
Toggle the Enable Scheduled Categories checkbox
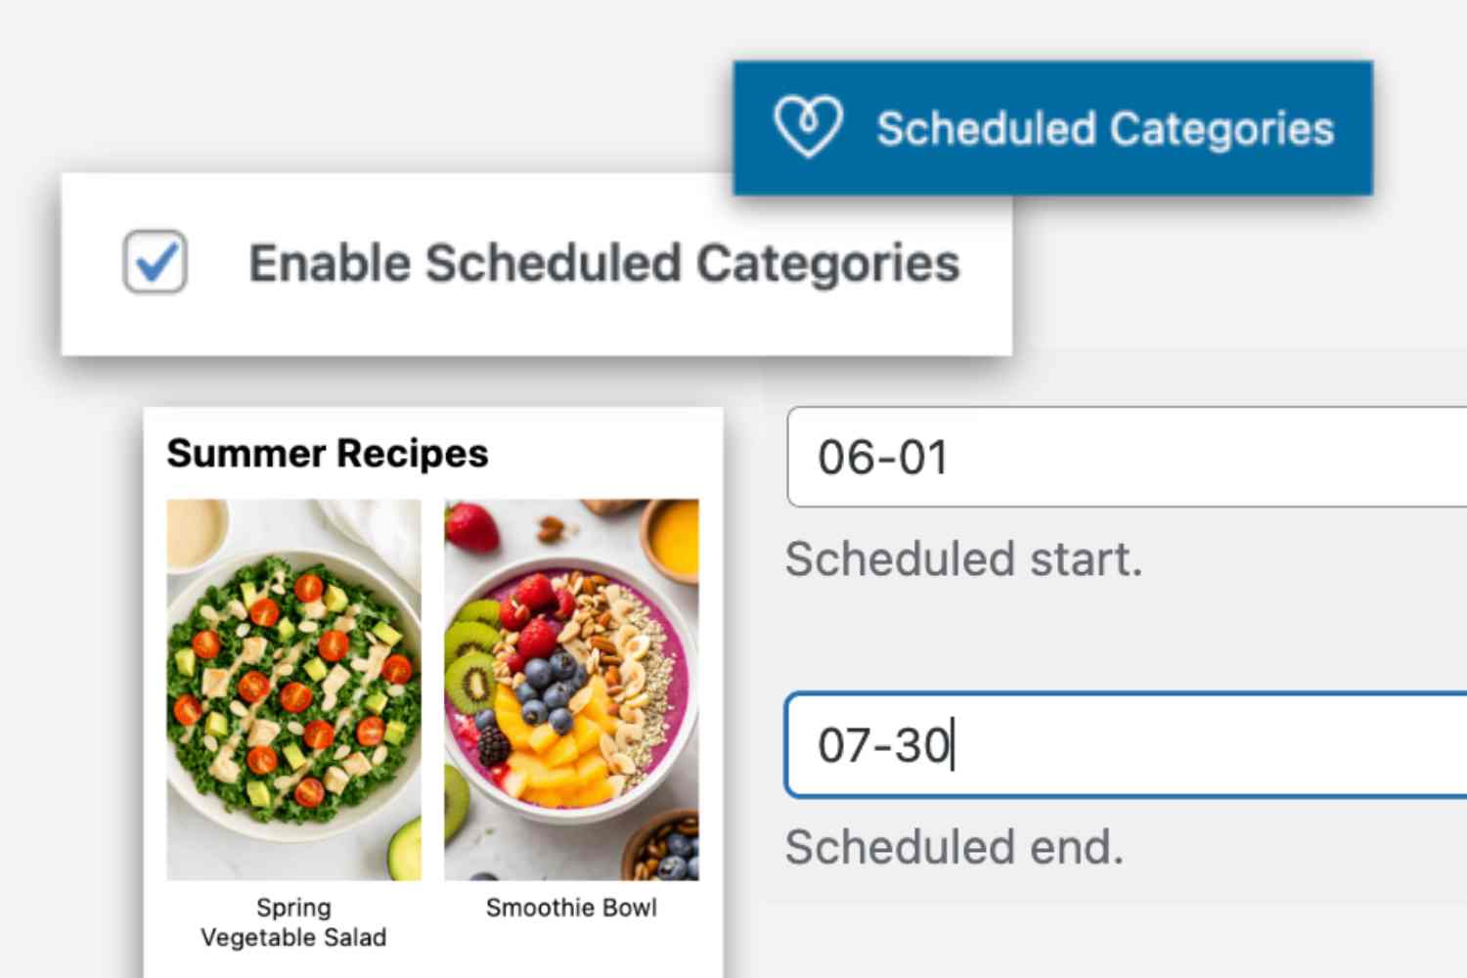(156, 262)
